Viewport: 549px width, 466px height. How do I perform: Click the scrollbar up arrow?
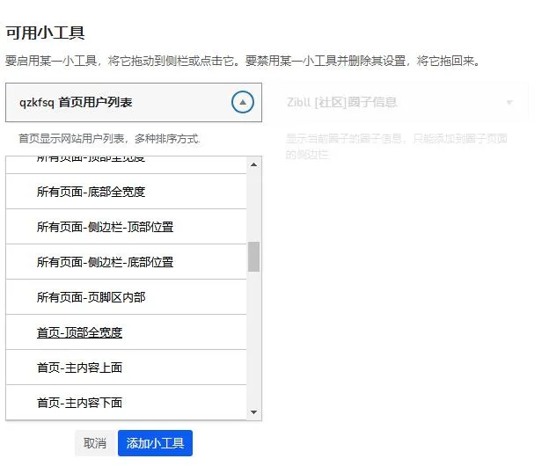point(254,164)
